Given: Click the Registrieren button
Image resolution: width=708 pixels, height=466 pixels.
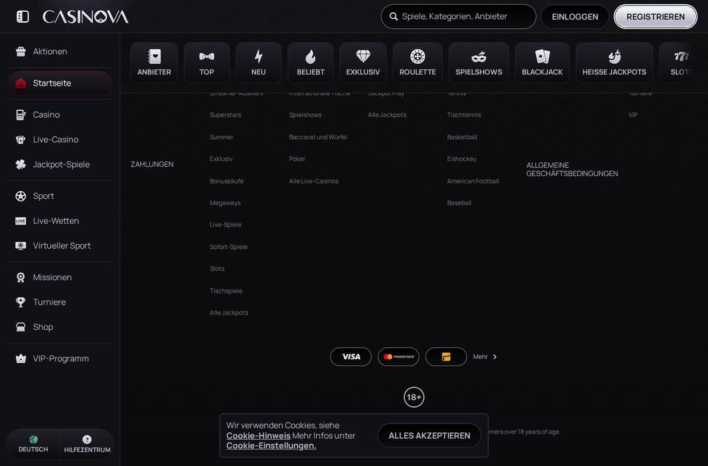Looking at the screenshot, I should click(655, 17).
